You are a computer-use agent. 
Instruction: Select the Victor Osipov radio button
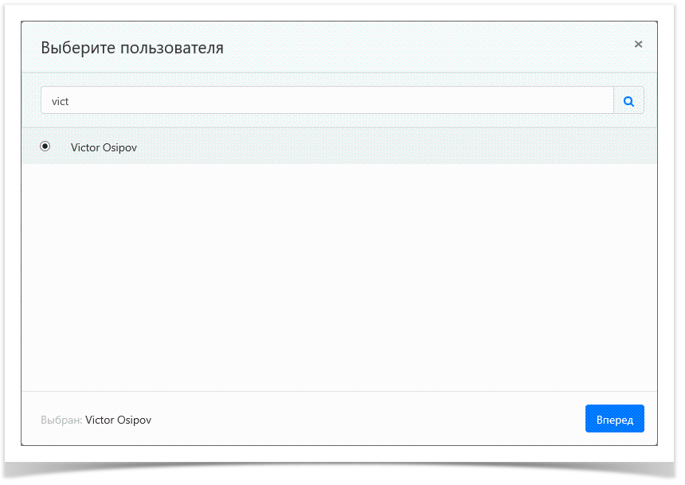[x=45, y=147]
